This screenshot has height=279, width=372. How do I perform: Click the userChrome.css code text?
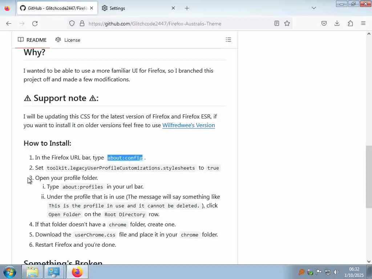95,235
